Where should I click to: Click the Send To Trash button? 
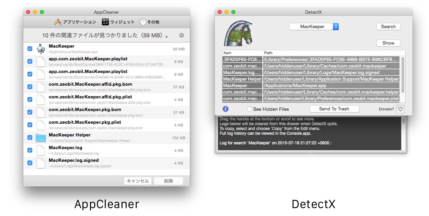pos(334,109)
